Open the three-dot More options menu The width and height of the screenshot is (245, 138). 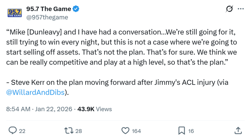[x=240, y=9]
